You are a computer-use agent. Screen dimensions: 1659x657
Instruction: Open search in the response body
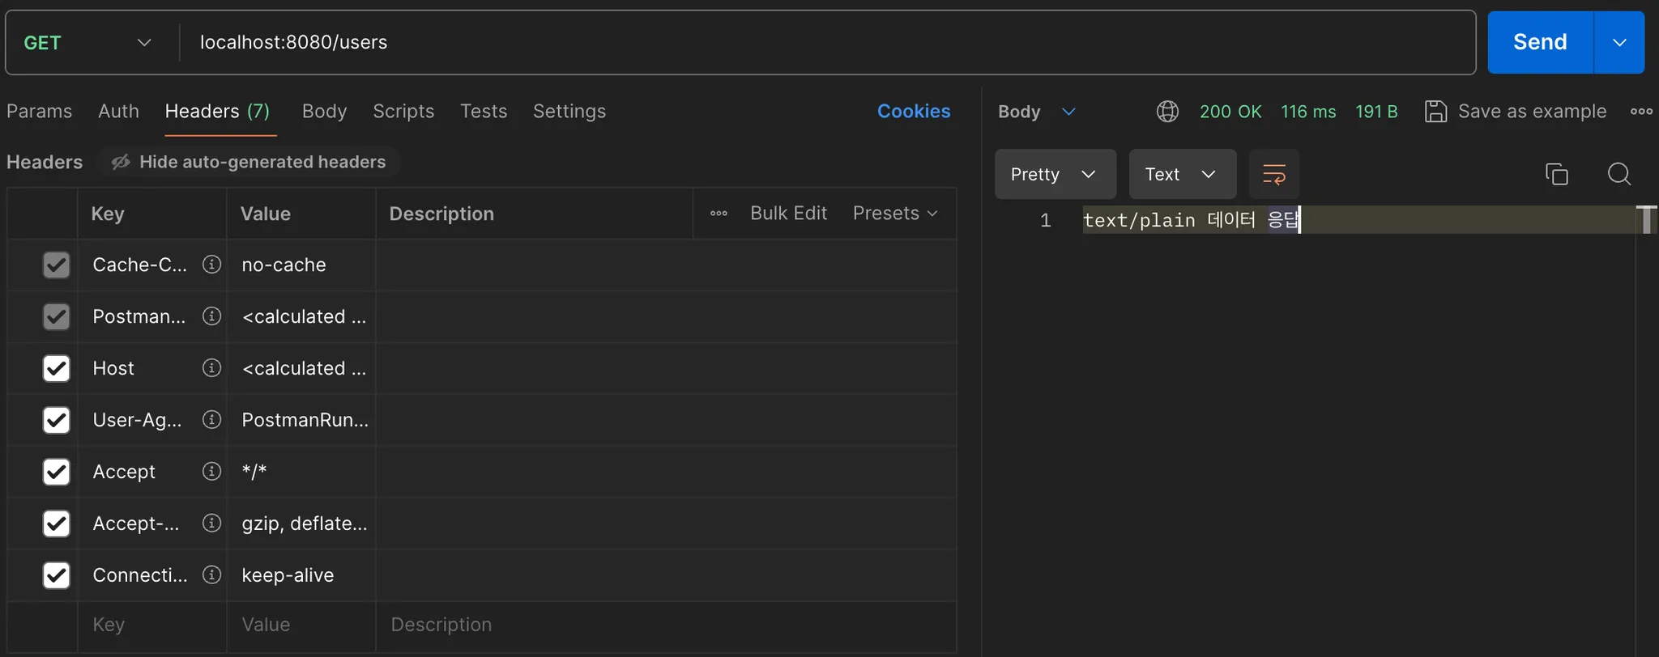1618,174
